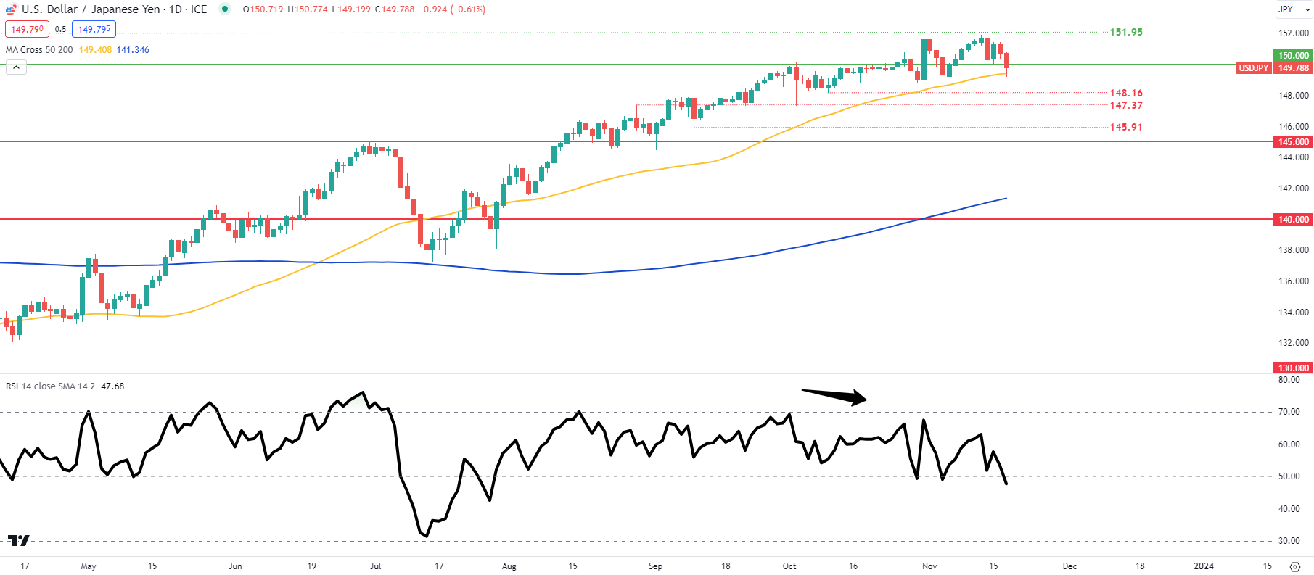Click the 136.000 price scale label
Image resolution: width=1314 pixels, height=575 pixels.
click(x=1294, y=281)
